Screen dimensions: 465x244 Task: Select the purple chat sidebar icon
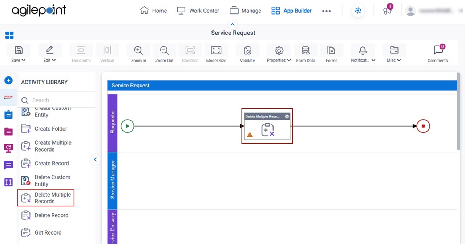(x=8, y=165)
